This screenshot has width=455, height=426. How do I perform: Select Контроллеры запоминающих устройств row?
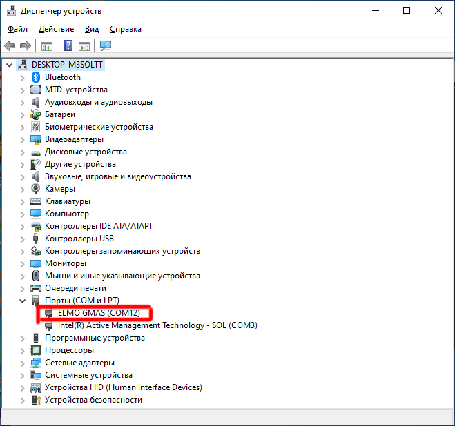(122, 251)
